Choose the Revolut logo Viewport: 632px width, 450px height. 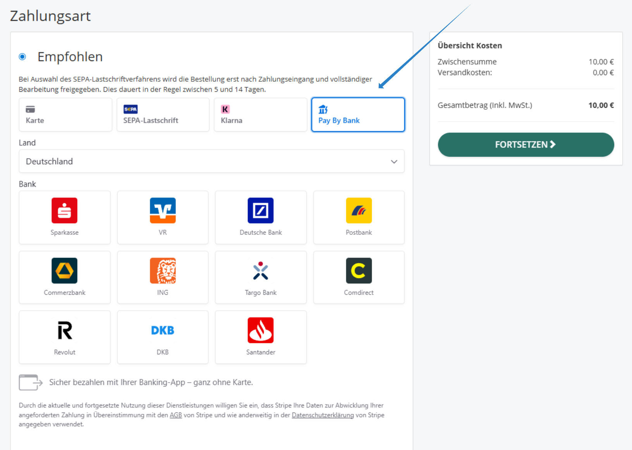(x=65, y=330)
